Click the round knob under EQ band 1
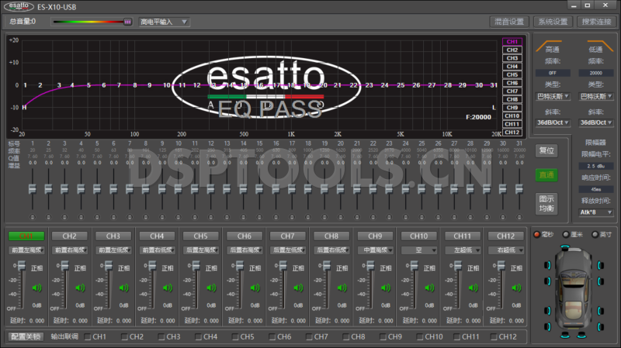The width and height of the screenshot is (621, 348). tap(33, 217)
